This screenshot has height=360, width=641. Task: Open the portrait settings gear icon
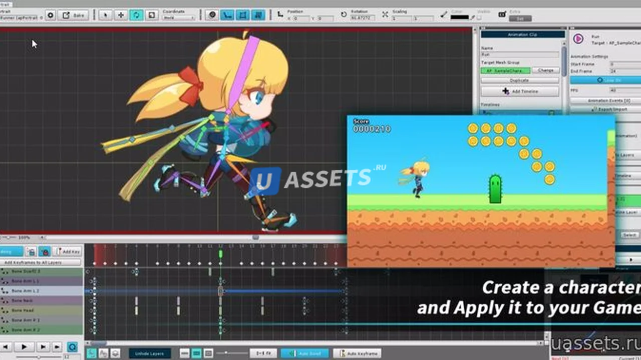(51, 15)
